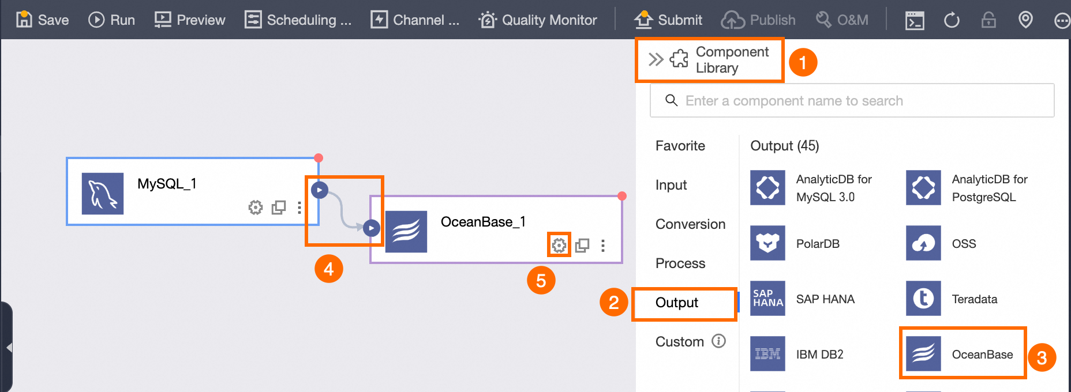The image size is (1071, 392).
Task: Click the Output (45) heading
Action: (784, 146)
